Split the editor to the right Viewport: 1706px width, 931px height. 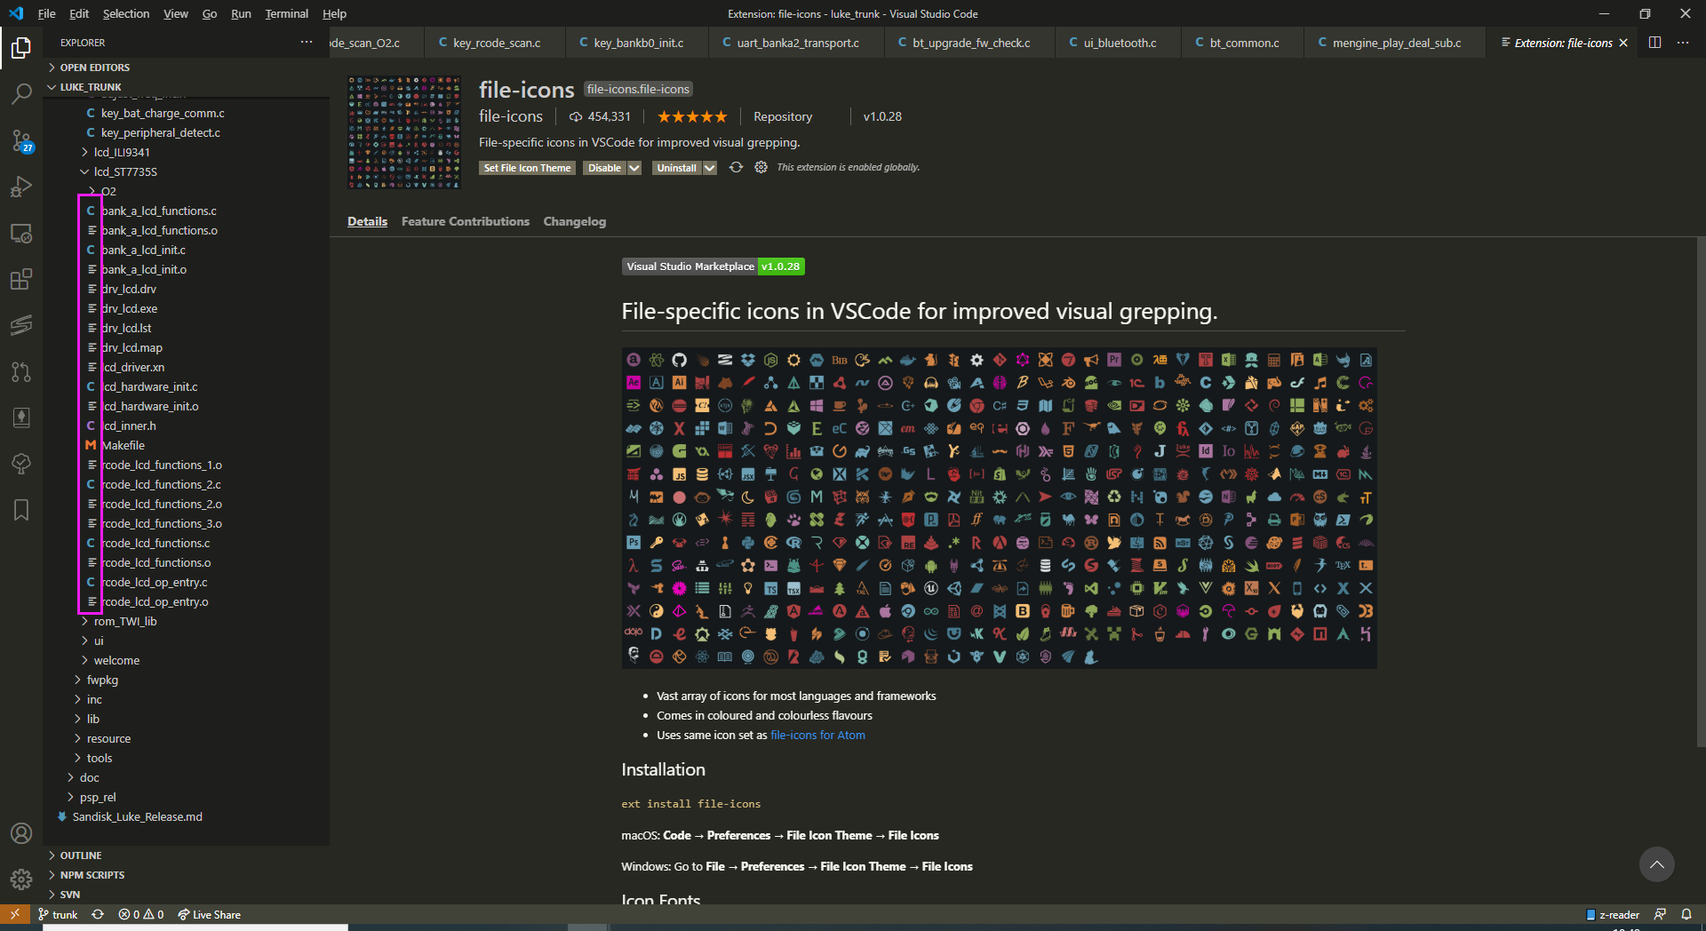[x=1654, y=43]
